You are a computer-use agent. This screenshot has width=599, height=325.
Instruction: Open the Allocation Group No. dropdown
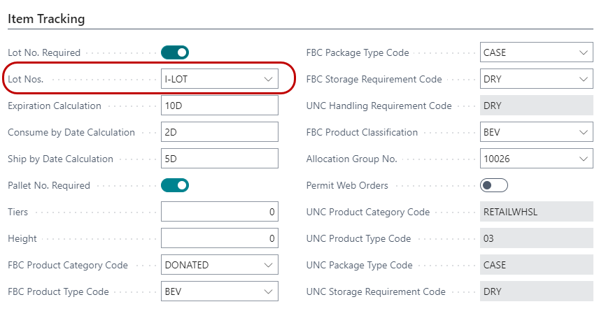click(584, 159)
